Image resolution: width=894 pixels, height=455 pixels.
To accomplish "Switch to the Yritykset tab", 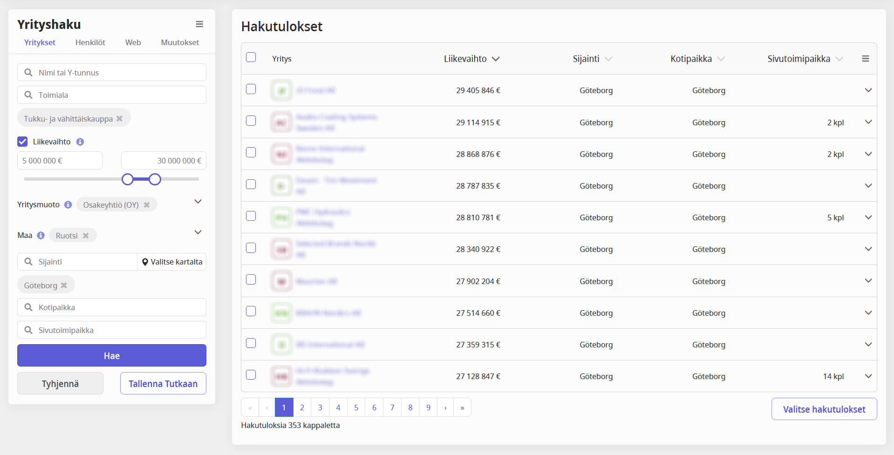I will coord(40,42).
